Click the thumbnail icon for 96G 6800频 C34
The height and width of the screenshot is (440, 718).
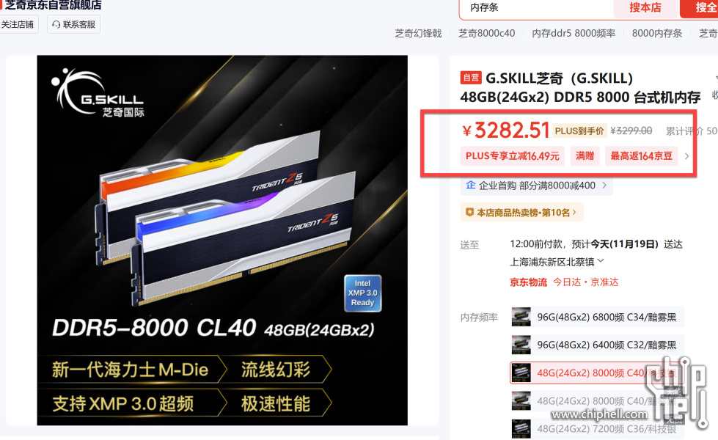(521, 317)
